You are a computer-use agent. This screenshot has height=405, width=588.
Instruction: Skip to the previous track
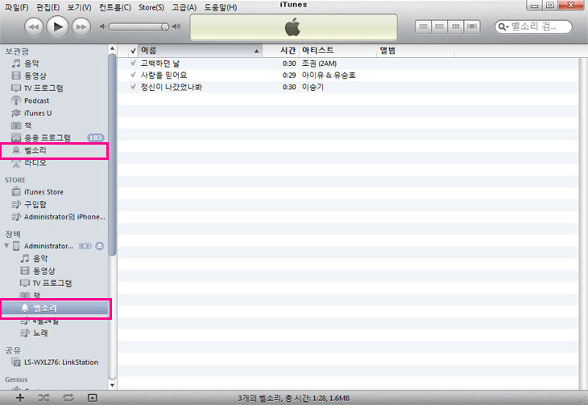tap(34, 27)
